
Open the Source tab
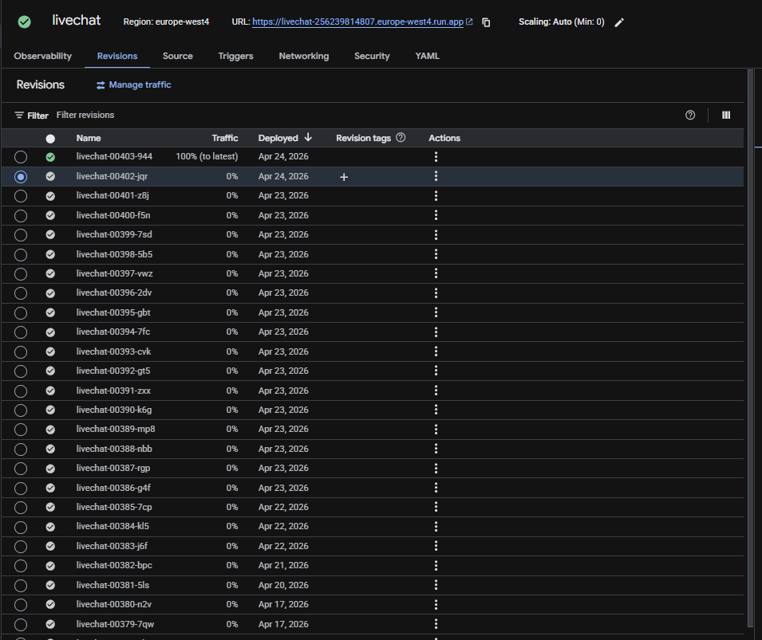pos(178,56)
